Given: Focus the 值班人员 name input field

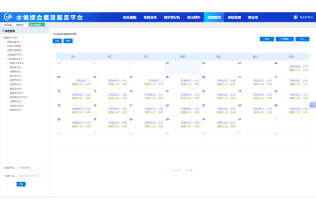Looking at the screenshot, I should click(32, 176).
